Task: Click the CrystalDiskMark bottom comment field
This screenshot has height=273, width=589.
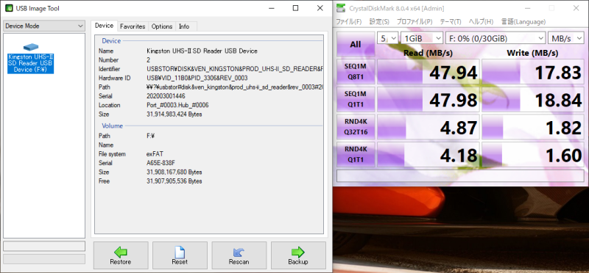Action: coord(460,176)
